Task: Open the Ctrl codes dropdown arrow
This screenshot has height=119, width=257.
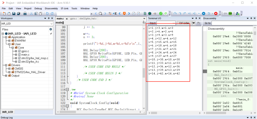Action: [194, 23]
